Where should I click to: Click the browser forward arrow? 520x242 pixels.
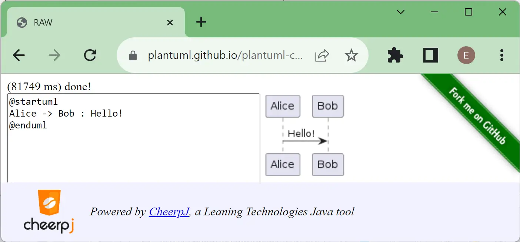pyautogui.click(x=54, y=55)
